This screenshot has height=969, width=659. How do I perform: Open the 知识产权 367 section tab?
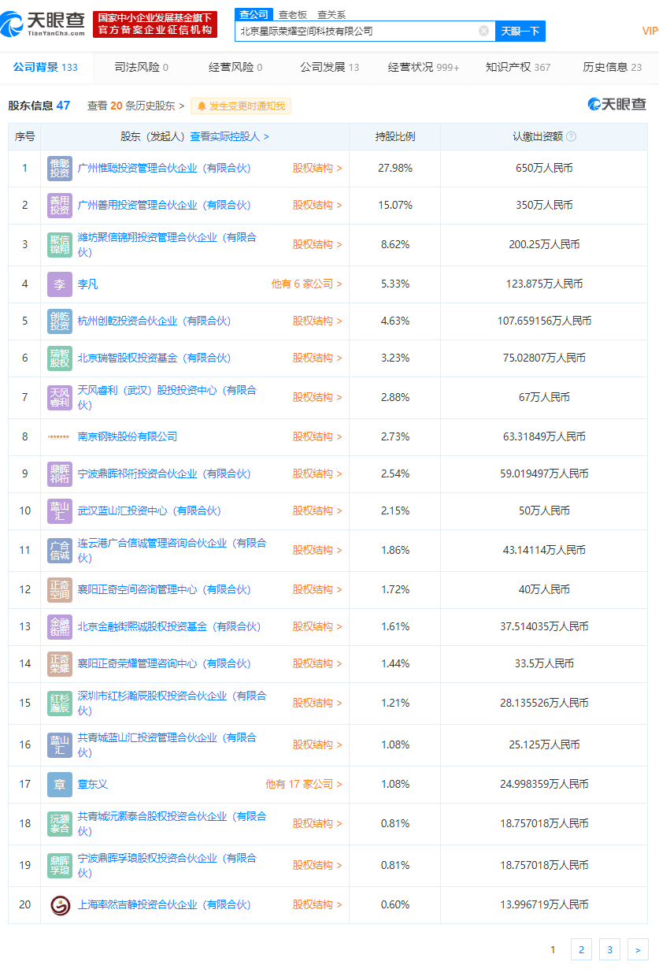pos(518,67)
